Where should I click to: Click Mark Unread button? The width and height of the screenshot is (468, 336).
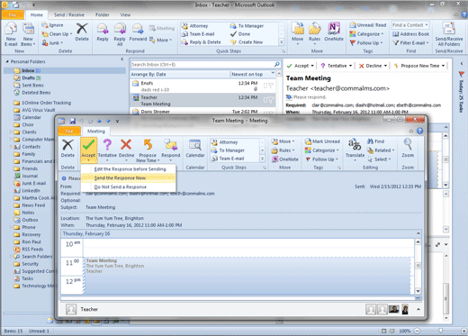pos(322,141)
